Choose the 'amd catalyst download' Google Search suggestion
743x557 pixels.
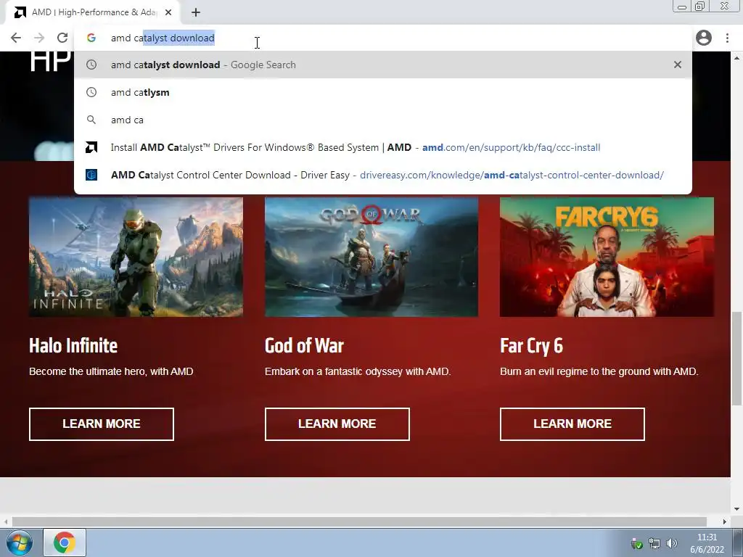point(383,65)
